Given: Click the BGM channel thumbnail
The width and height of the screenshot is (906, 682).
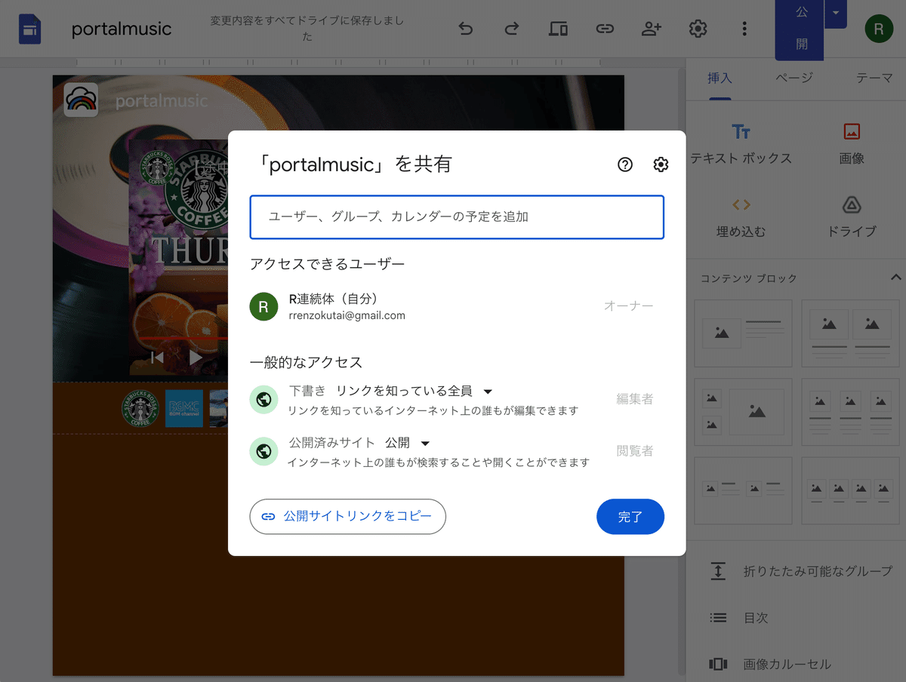Looking at the screenshot, I should (184, 408).
